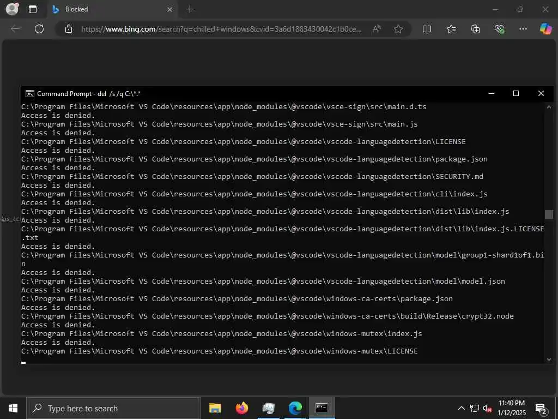Click the taskbar search box
Screen dimensions: 558x419
113,408
